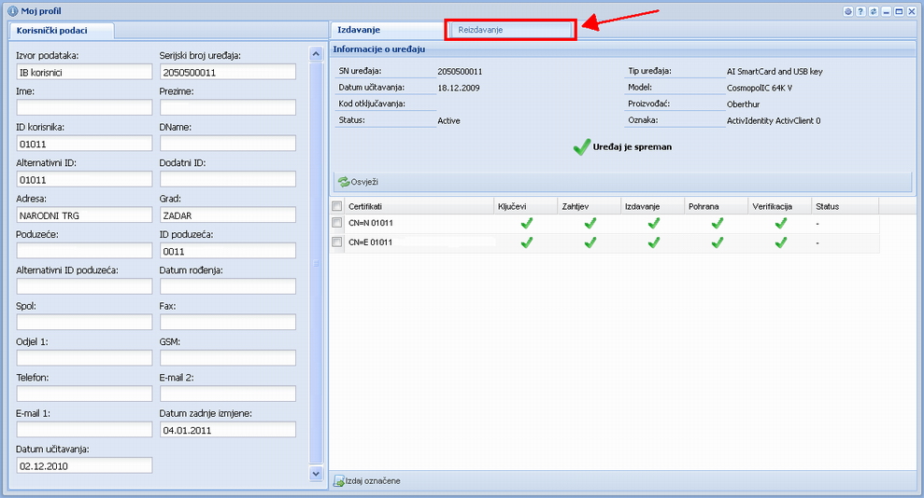Click the green Osvježi refresh icon
This screenshot has width=924, height=498.
(x=343, y=182)
